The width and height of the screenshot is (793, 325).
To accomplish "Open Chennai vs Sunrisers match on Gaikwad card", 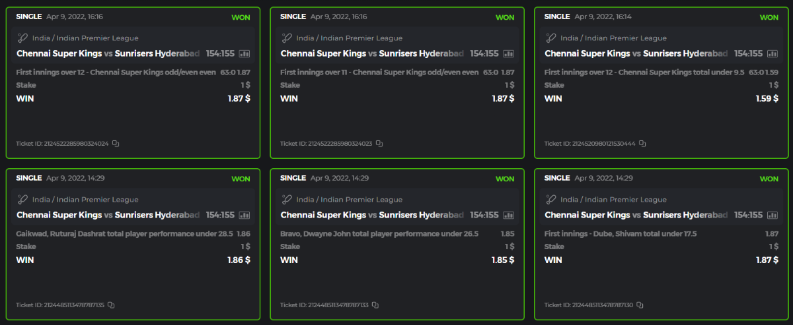I will coord(107,215).
